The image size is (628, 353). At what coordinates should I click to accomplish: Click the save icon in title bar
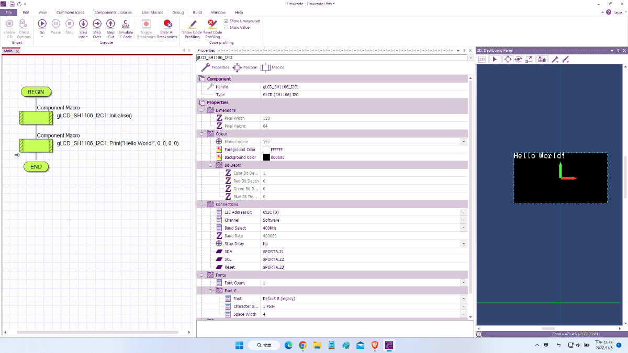tap(12, 4)
